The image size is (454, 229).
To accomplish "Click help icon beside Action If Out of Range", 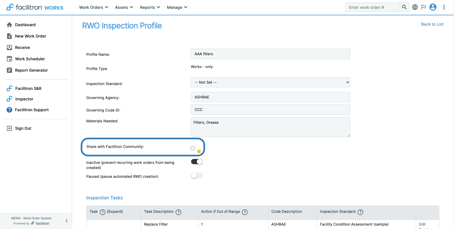I will coord(245,212).
